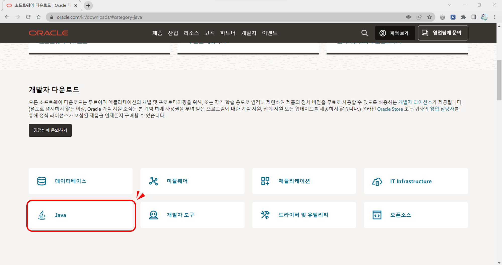This screenshot has width=502, height=265.
Task: Click the open source code window icon
Action: (x=377, y=215)
